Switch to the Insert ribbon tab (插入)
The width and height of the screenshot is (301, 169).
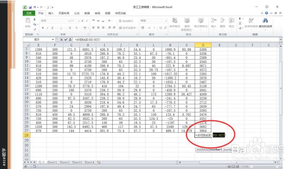point(51,13)
